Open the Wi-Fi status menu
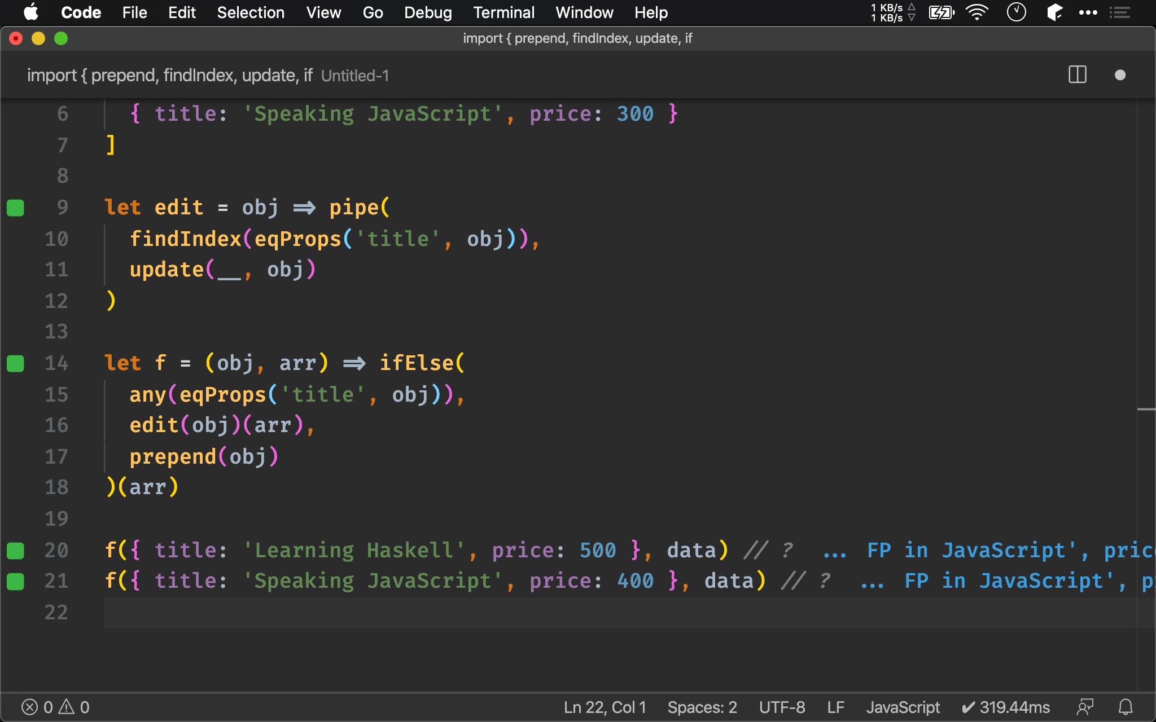Image resolution: width=1156 pixels, height=722 pixels. tap(977, 12)
